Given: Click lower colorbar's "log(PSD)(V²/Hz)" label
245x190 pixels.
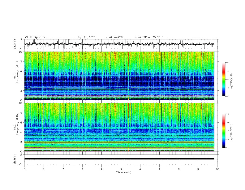Looking at the screenshot, I should (231, 132).
